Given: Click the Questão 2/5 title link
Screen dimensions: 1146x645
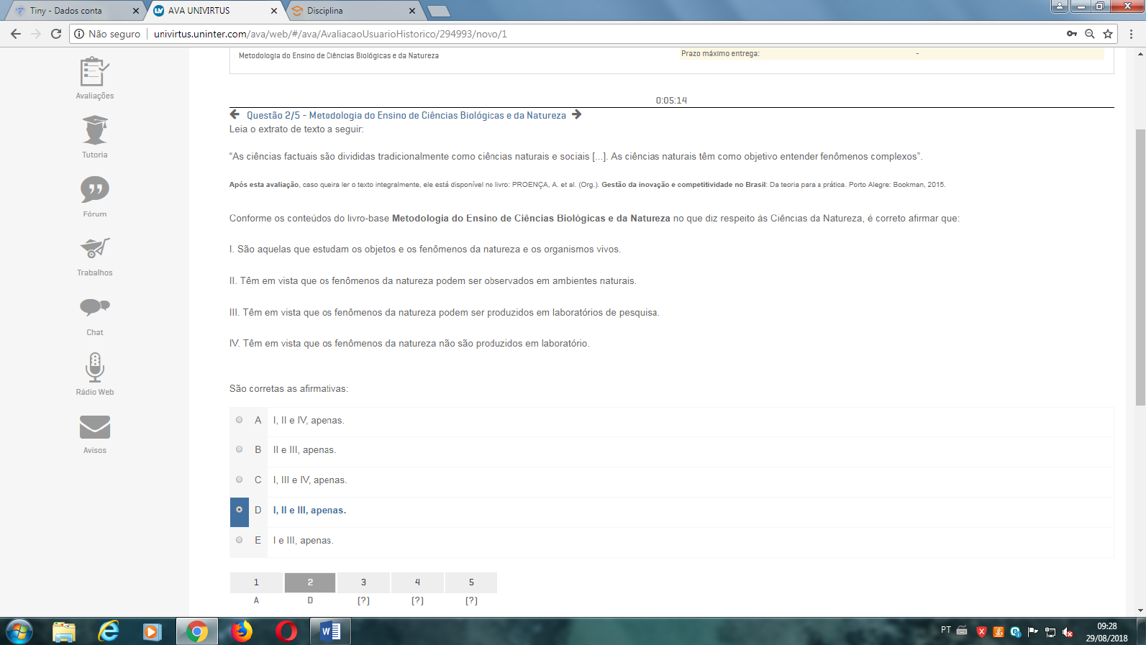Looking at the screenshot, I should 406,115.
